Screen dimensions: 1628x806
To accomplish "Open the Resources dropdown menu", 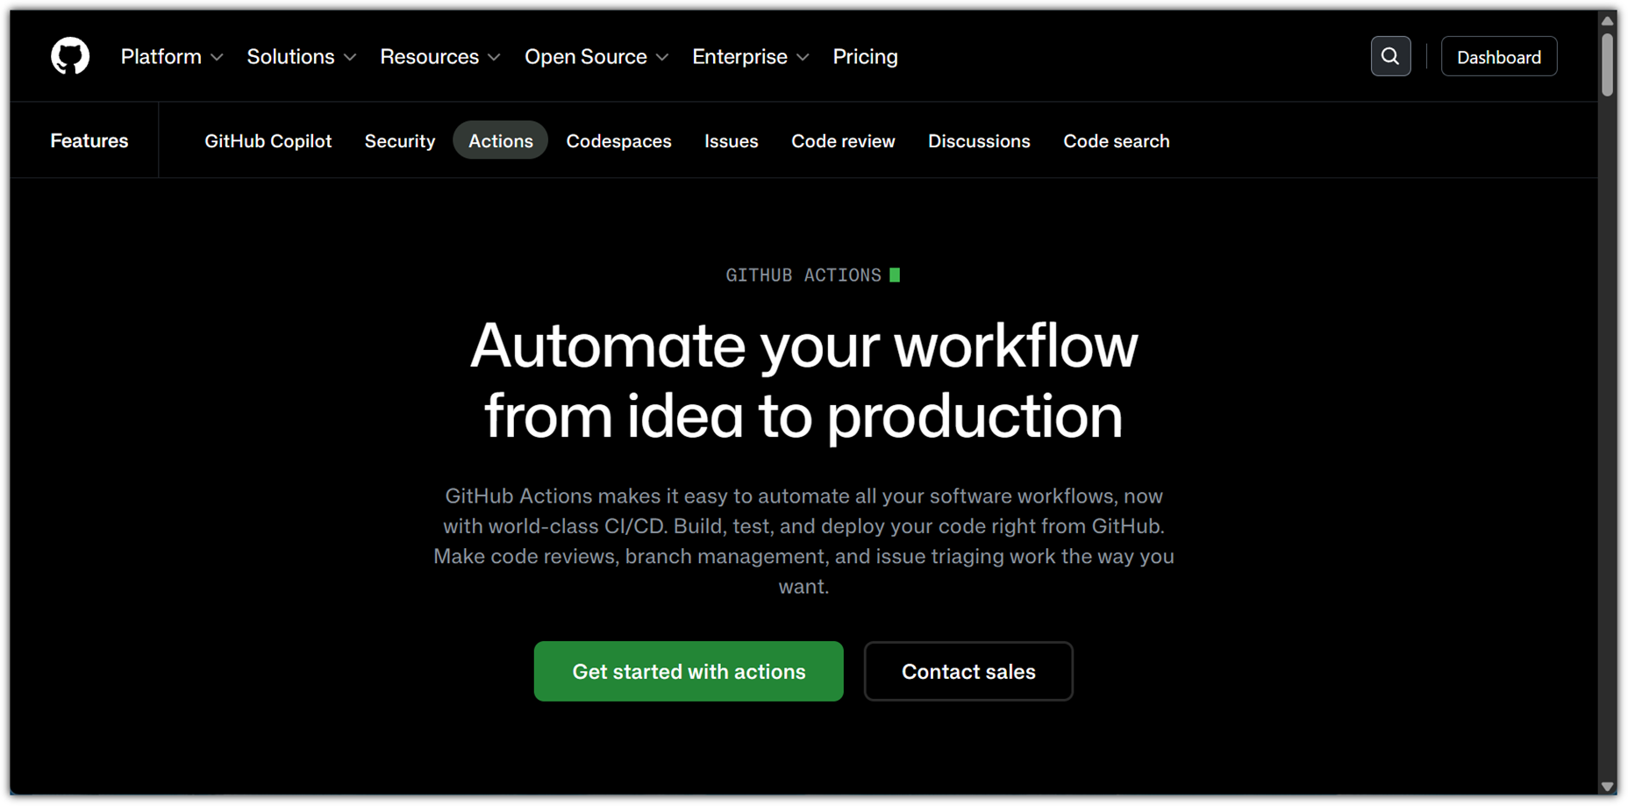I will click(440, 57).
